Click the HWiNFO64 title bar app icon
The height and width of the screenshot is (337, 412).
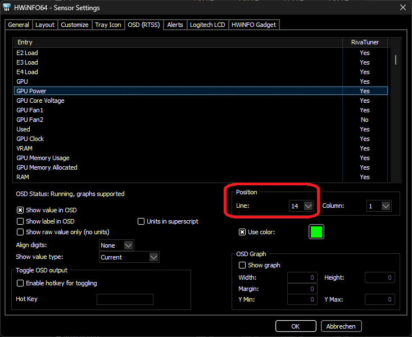pos(7,7)
